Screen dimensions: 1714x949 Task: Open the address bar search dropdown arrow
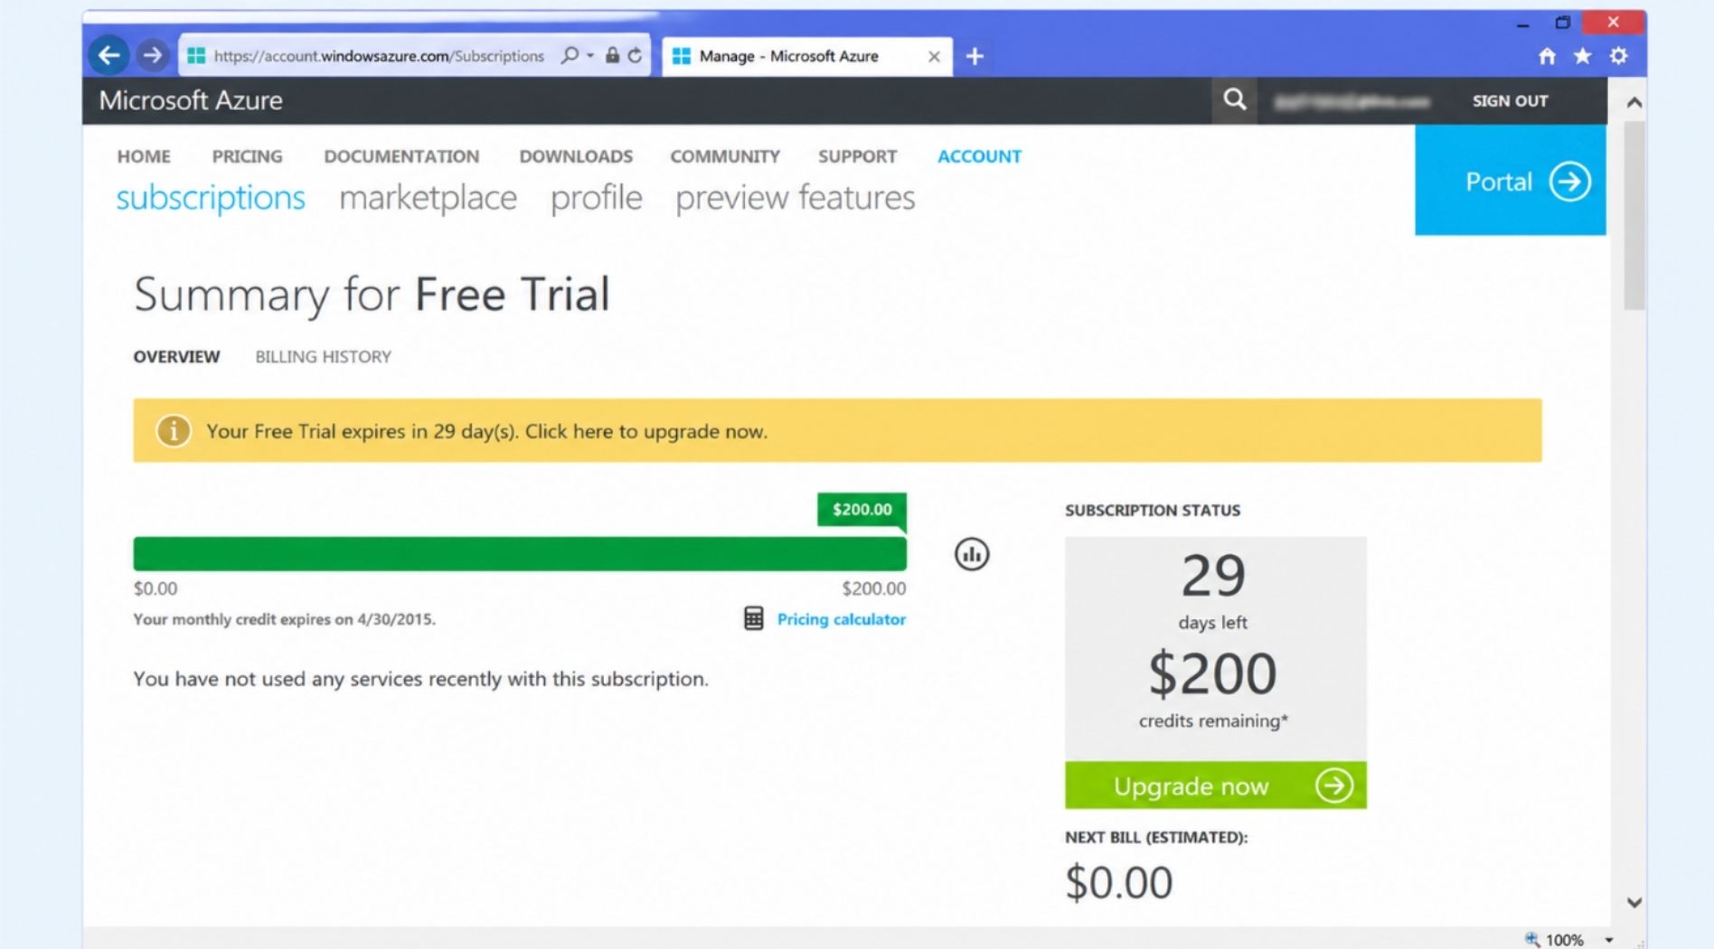pos(590,55)
